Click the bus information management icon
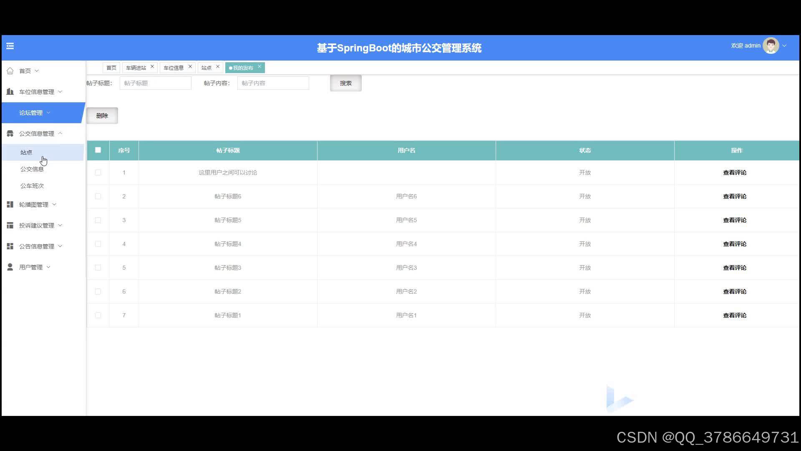 [10, 134]
